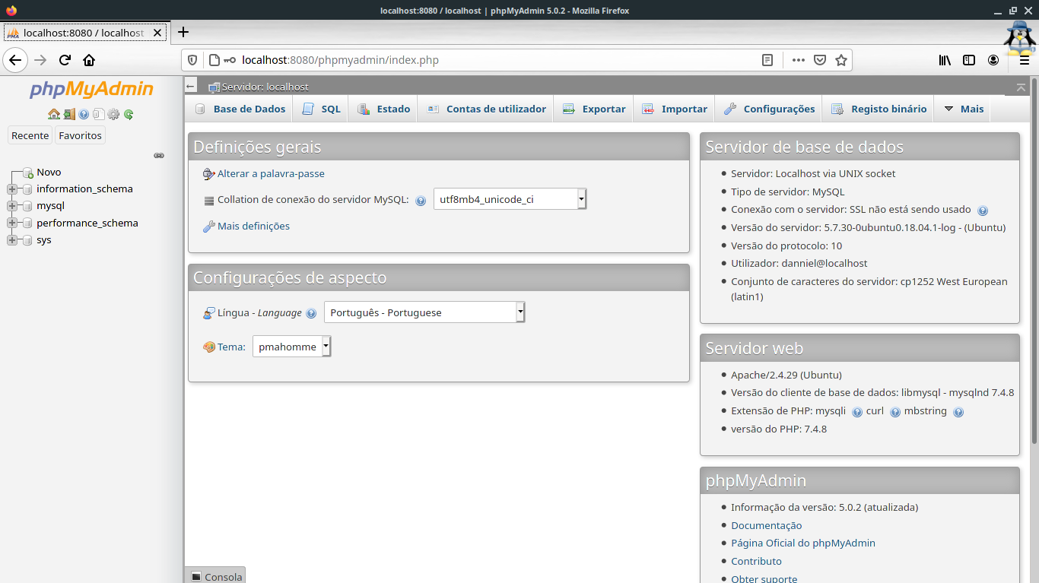Viewport: 1039px width, 583px height.
Task: Click the phpMyAdmin logo
Action: point(91,89)
